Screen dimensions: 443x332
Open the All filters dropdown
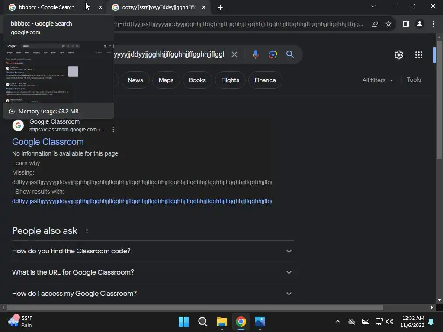[378, 80]
